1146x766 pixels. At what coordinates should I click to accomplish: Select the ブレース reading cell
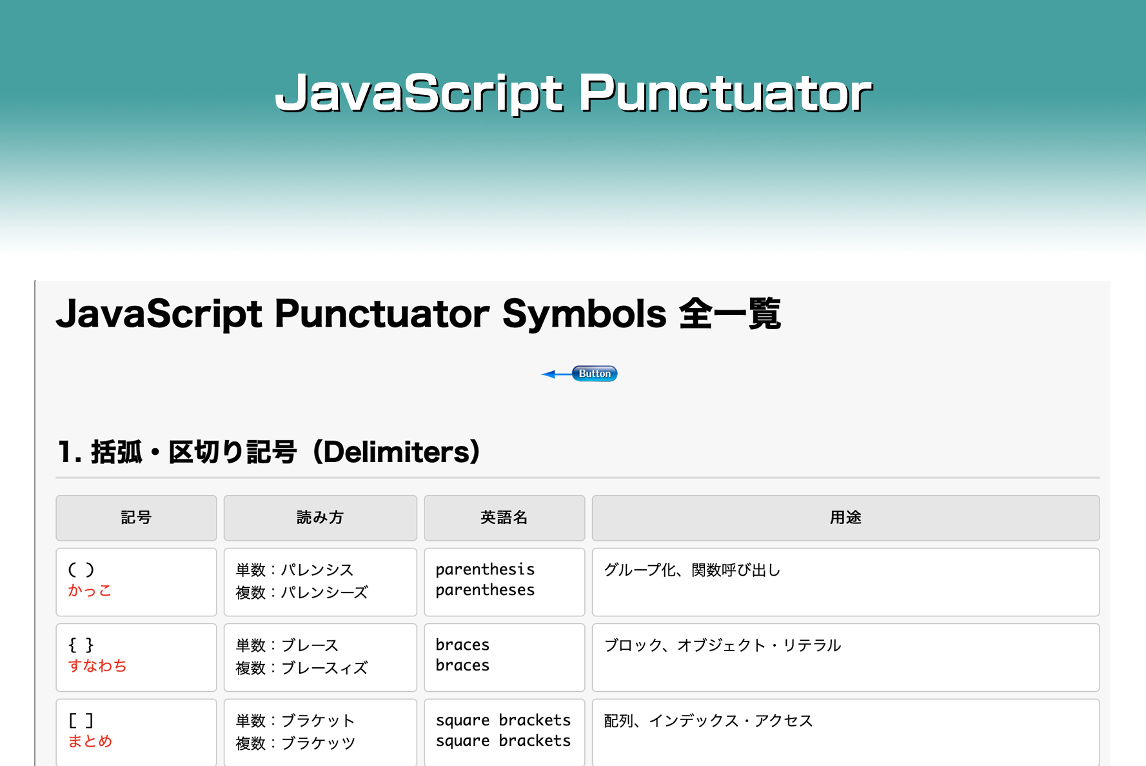[320, 656]
